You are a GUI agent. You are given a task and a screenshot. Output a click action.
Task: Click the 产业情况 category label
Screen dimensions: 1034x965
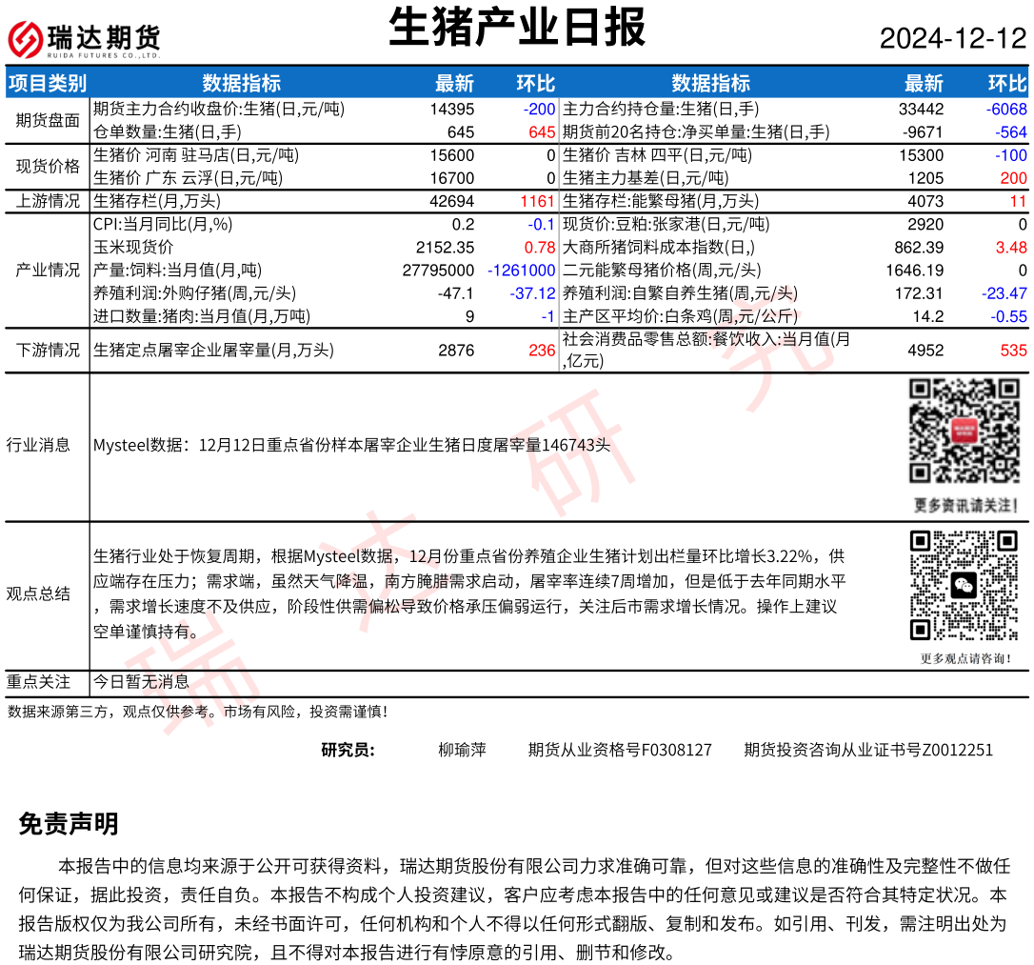(47, 270)
